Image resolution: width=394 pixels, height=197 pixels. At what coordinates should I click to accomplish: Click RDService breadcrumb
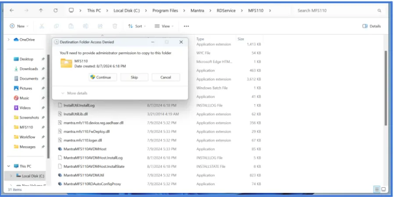coord(226,11)
